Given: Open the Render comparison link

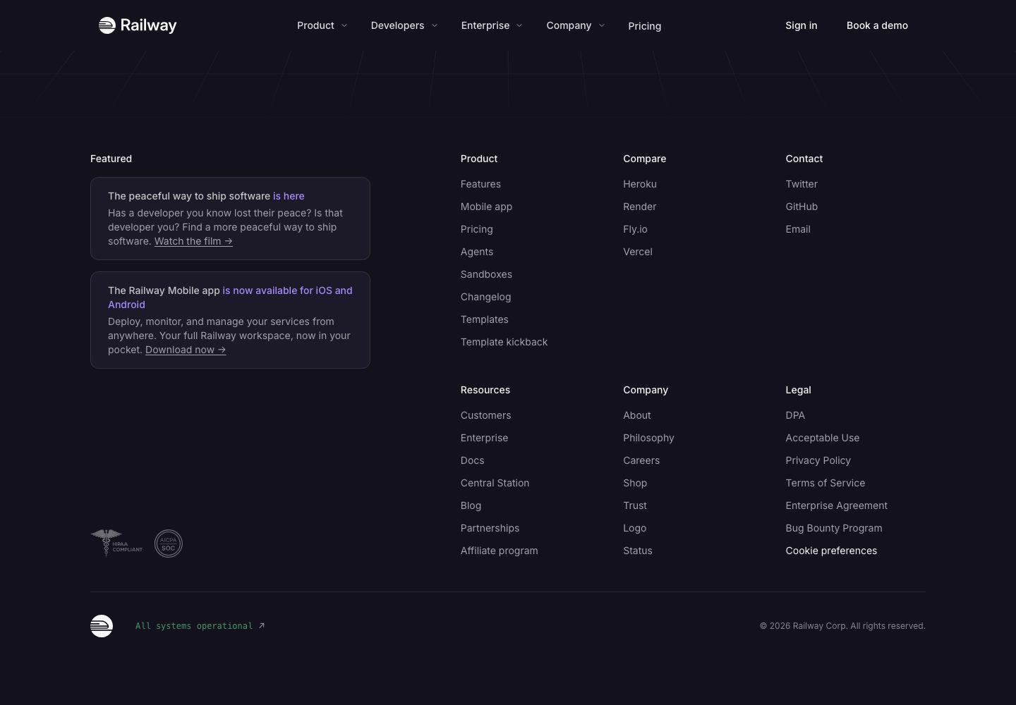Looking at the screenshot, I should tap(640, 207).
